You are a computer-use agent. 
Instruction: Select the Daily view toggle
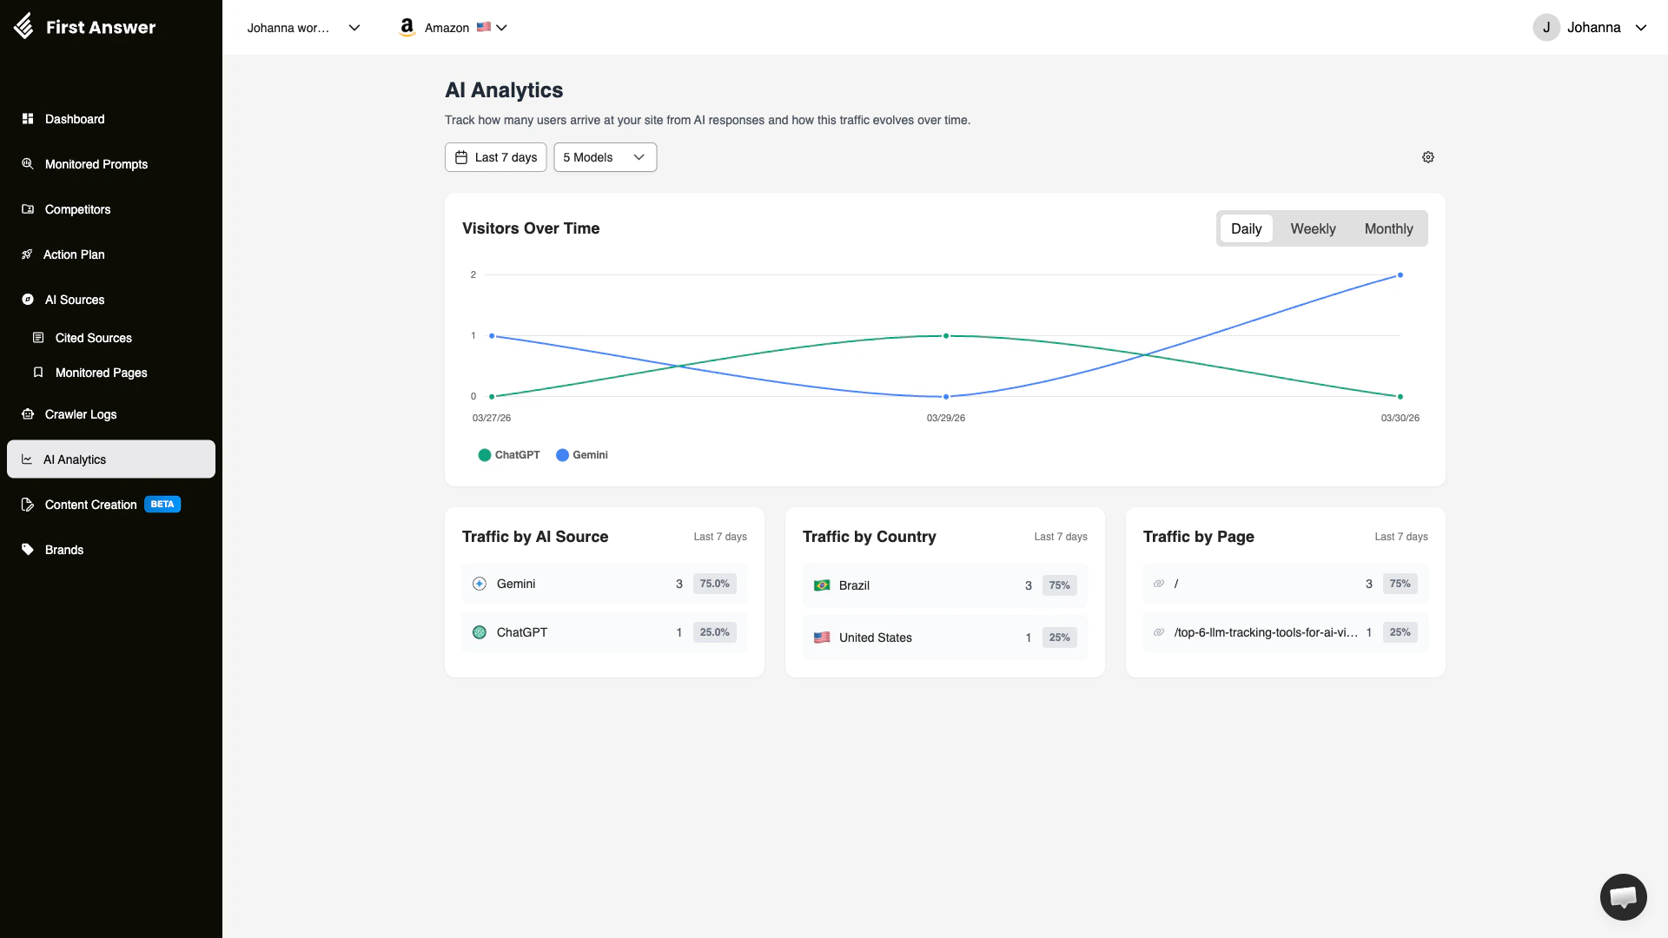click(x=1246, y=228)
